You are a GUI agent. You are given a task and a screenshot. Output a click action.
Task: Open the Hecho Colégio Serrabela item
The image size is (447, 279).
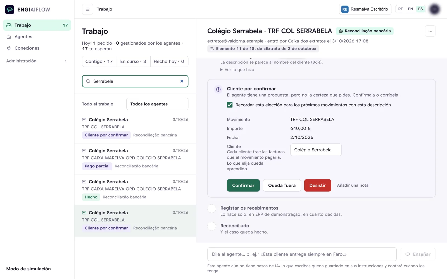point(135,190)
